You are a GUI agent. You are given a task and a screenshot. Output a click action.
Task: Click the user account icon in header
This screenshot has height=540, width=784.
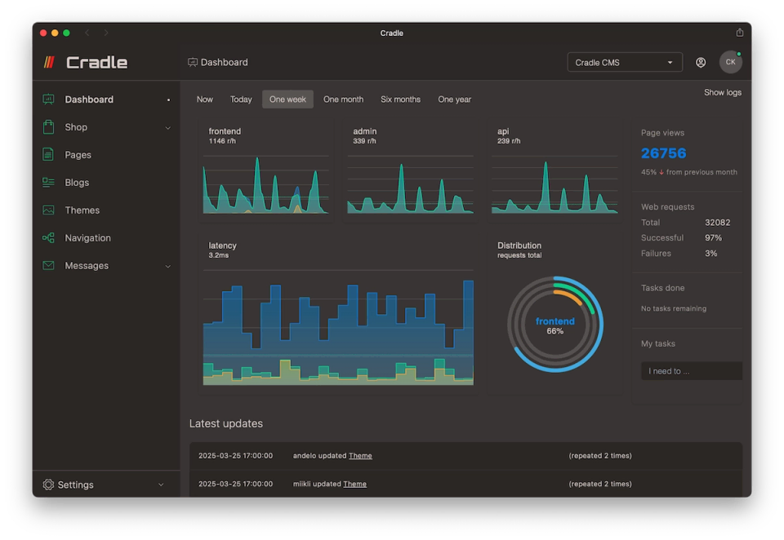click(x=700, y=62)
